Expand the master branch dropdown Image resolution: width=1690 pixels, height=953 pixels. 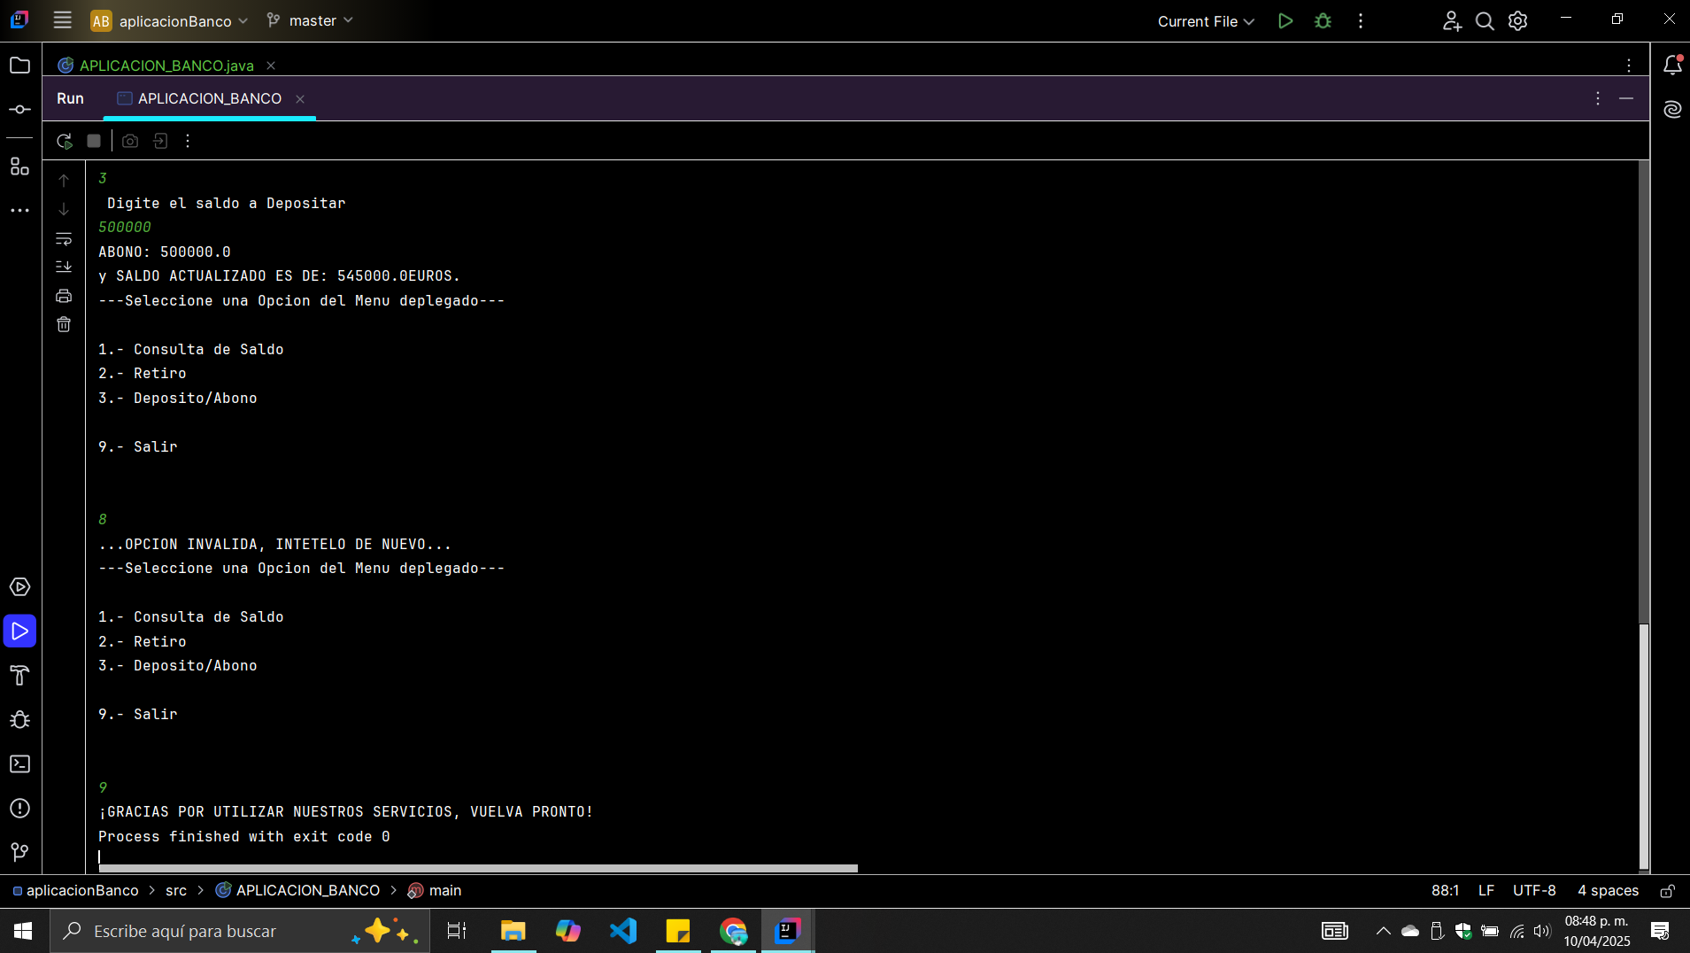coord(310,20)
